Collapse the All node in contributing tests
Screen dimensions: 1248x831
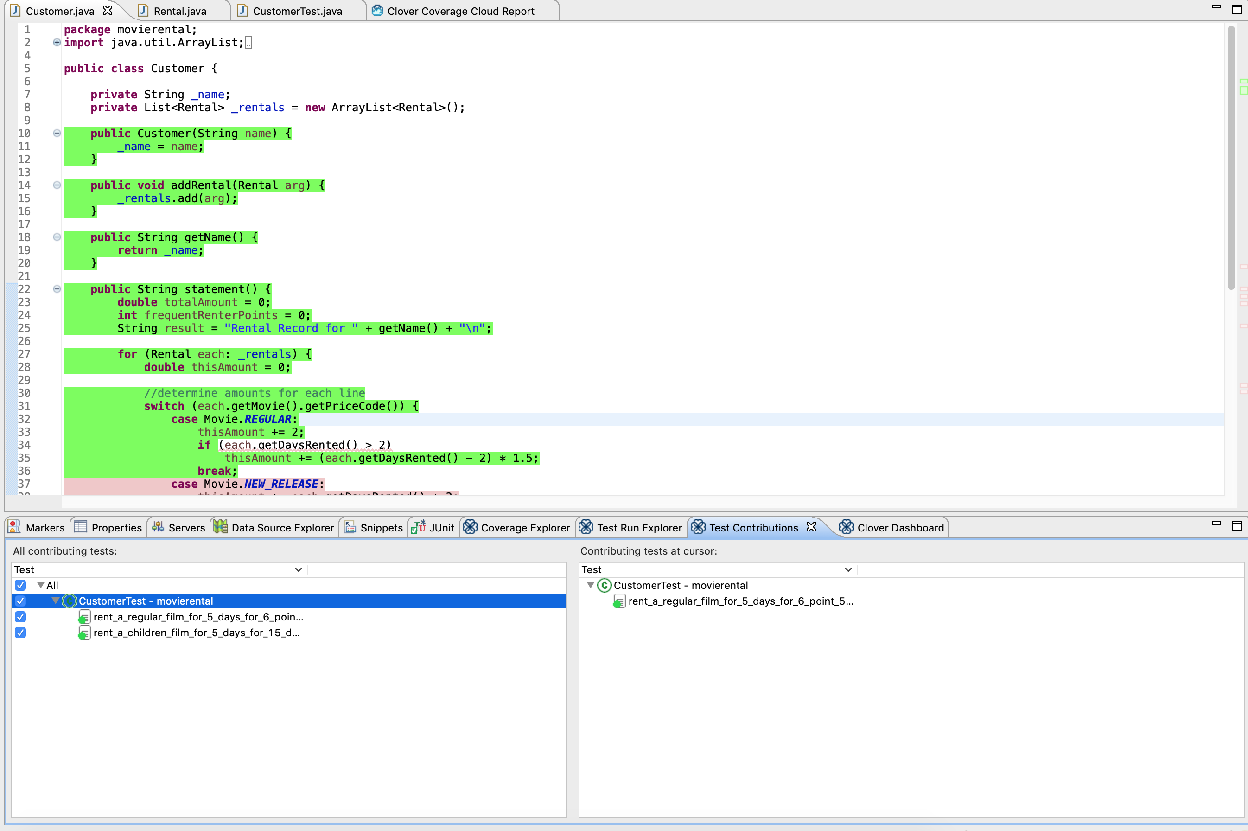(x=40, y=585)
